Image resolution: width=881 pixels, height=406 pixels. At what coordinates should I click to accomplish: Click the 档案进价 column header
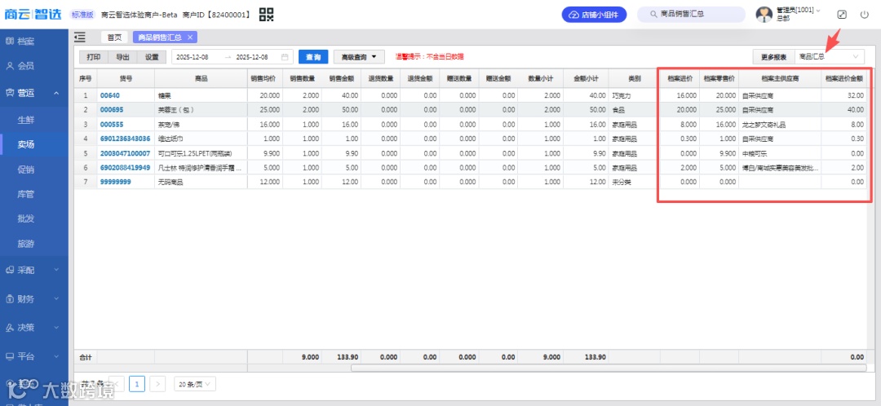(x=680, y=78)
